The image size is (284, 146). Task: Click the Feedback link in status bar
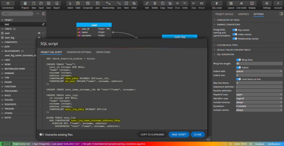point(260,144)
